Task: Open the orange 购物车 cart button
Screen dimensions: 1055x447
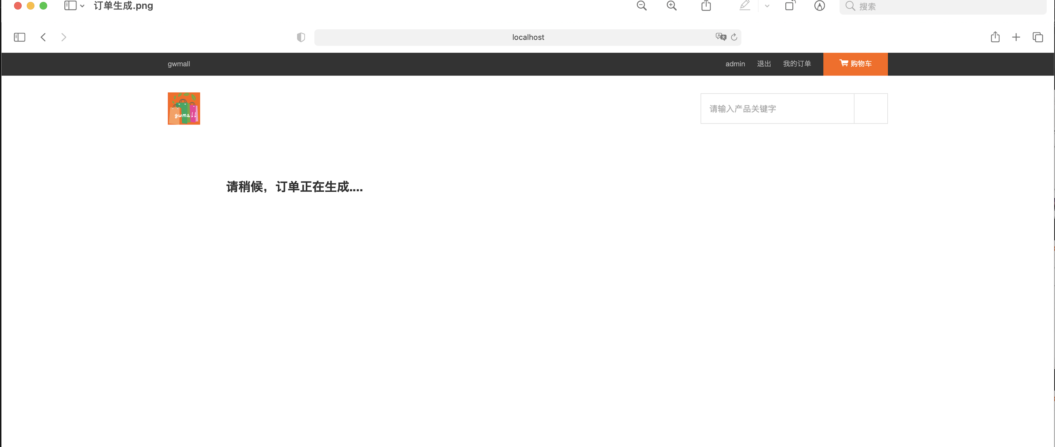Action: [x=855, y=64]
